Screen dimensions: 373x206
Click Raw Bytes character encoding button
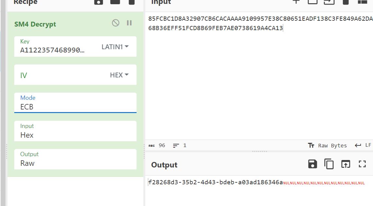click(x=327, y=145)
